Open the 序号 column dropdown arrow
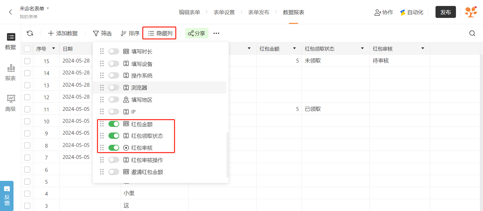This screenshot has width=483, height=211. (x=53, y=48)
